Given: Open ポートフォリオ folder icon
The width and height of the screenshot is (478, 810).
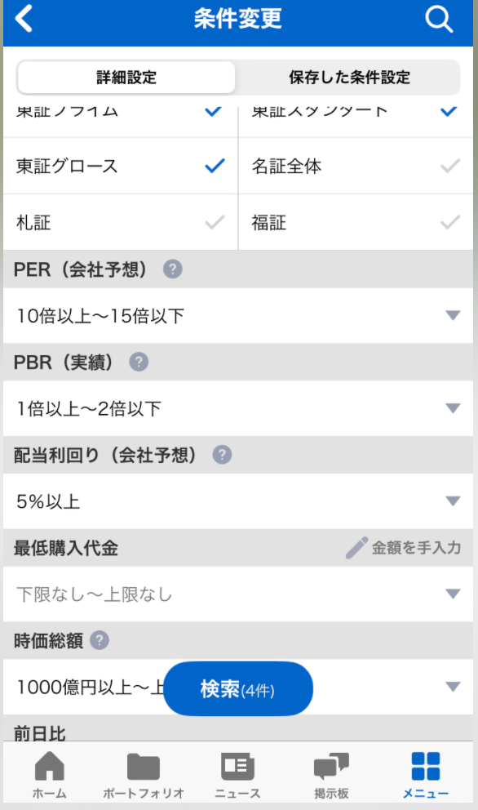Looking at the screenshot, I should tap(144, 767).
